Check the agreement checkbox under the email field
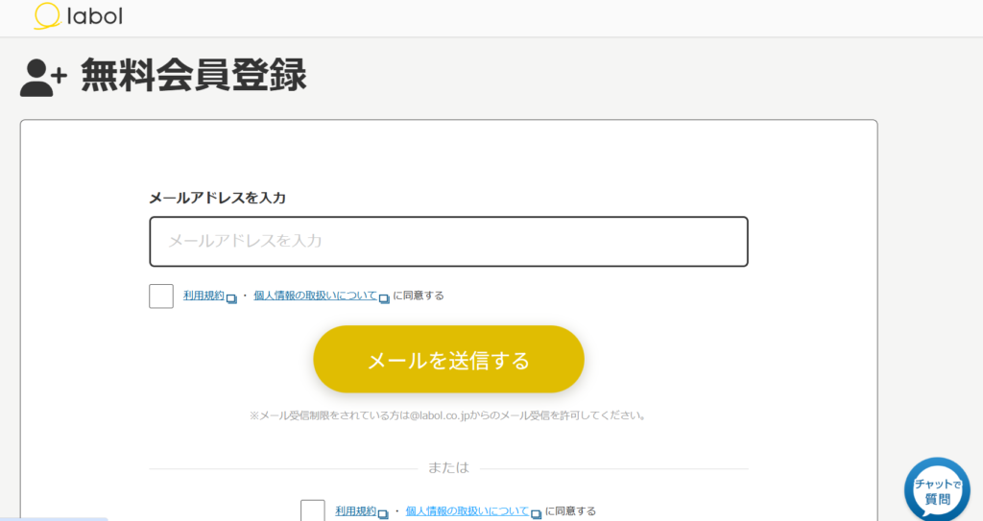 click(x=161, y=296)
